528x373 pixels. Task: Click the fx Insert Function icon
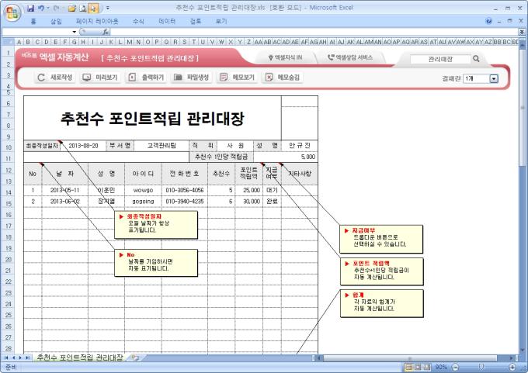106,32
